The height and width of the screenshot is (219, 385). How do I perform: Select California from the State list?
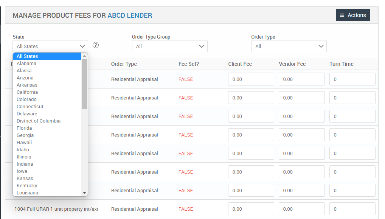click(27, 92)
